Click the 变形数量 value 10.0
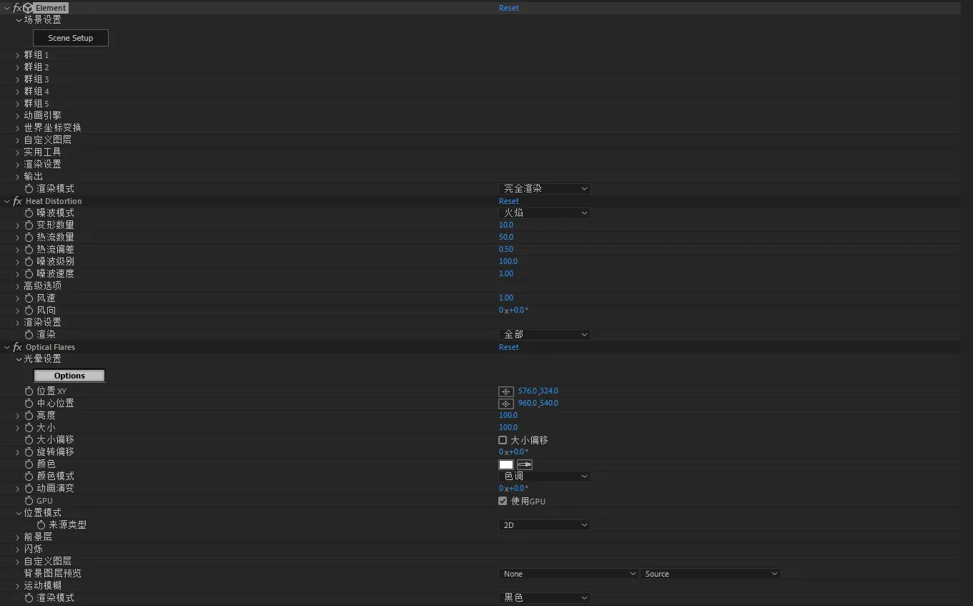The width and height of the screenshot is (973, 606). (x=506, y=225)
